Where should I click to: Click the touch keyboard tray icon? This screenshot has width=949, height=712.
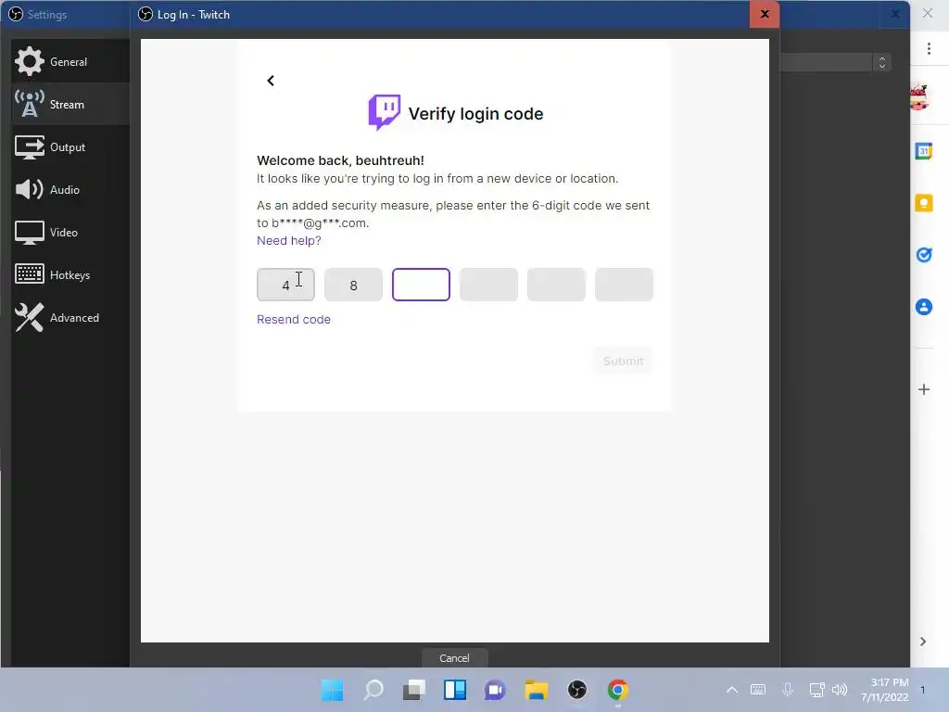pos(758,690)
